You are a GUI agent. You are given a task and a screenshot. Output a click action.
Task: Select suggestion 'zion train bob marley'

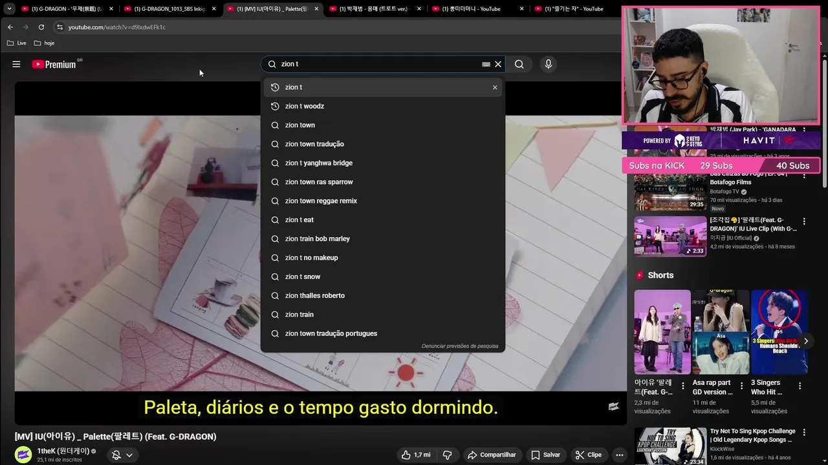(x=383, y=239)
